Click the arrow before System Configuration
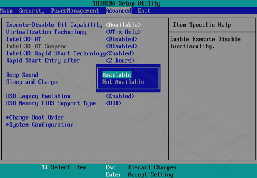The image size is (257, 178). click(x=7, y=125)
